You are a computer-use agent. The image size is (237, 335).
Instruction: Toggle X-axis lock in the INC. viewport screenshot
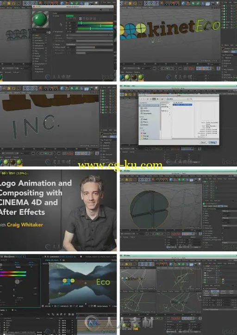click(25, 88)
